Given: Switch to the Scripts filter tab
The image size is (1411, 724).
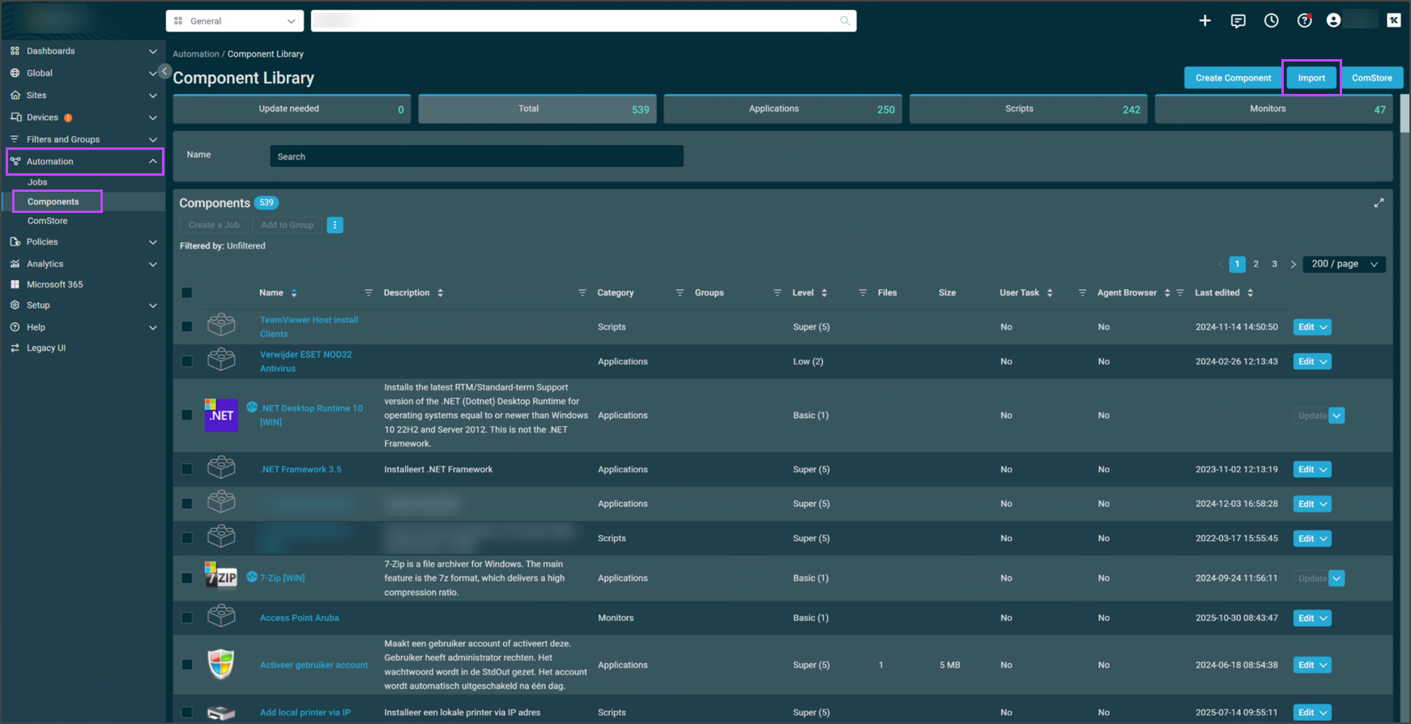Looking at the screenshot, I should (1028, 109).
